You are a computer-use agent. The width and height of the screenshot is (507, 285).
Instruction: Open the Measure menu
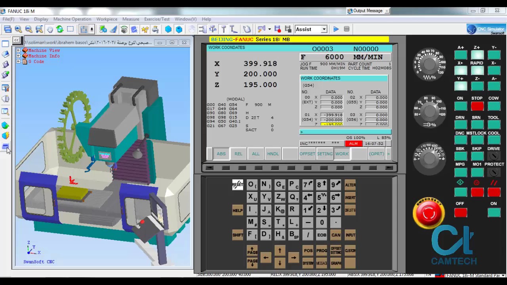click(131, 19)
